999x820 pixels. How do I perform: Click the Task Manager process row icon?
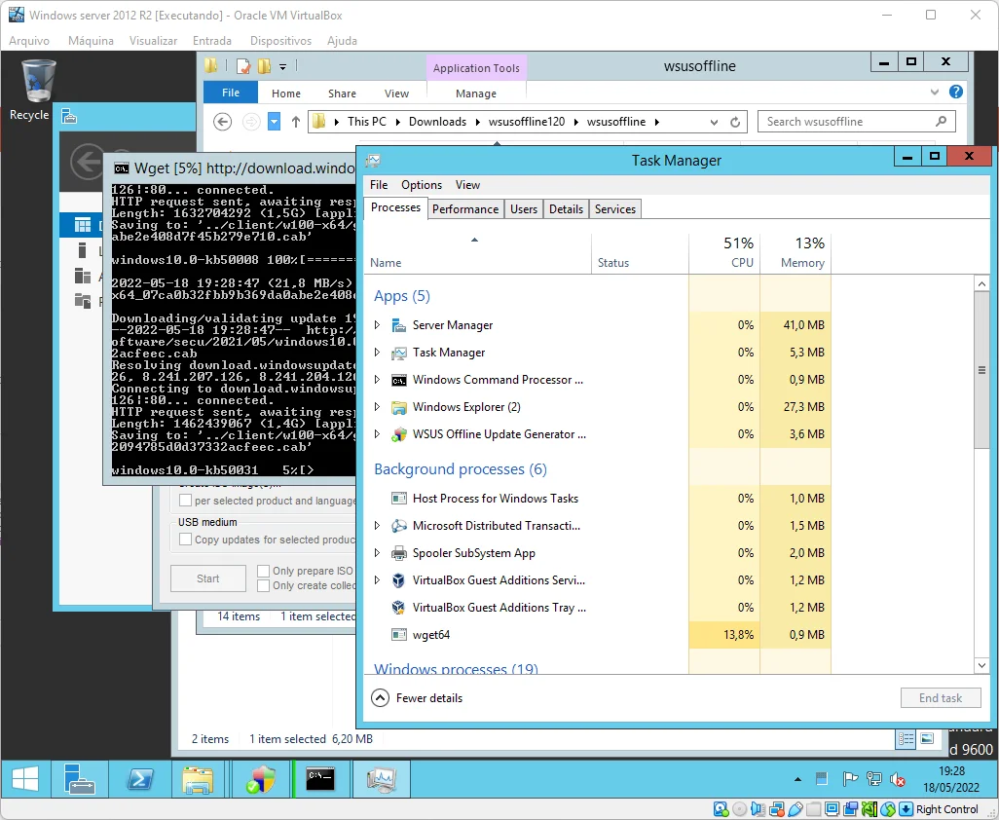coord(399,353)
